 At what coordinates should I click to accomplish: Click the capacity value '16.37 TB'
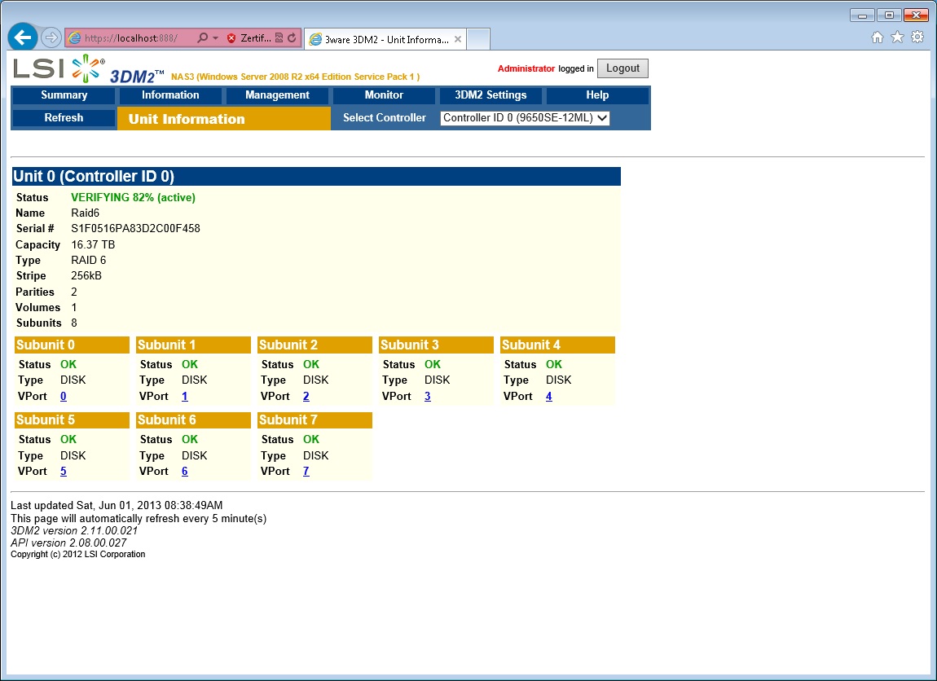coord(93,244)
